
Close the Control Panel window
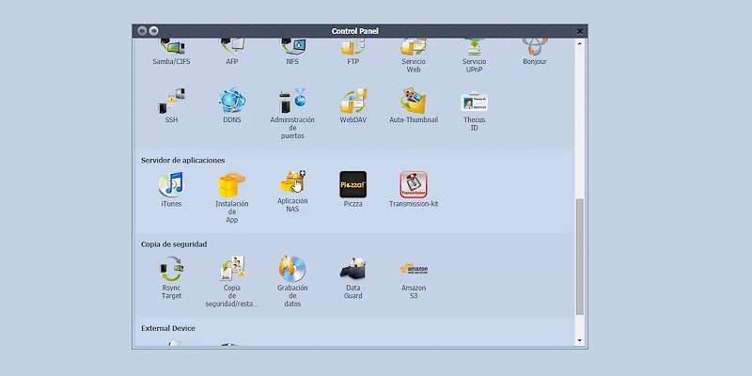580,31
